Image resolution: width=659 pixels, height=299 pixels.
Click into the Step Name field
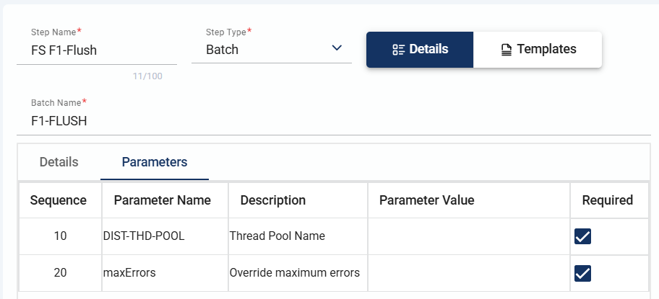point(96,50)
